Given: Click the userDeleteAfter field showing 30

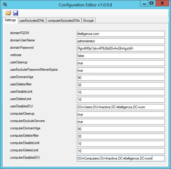Looking at the screenshot, I should (x=121, y=85).
